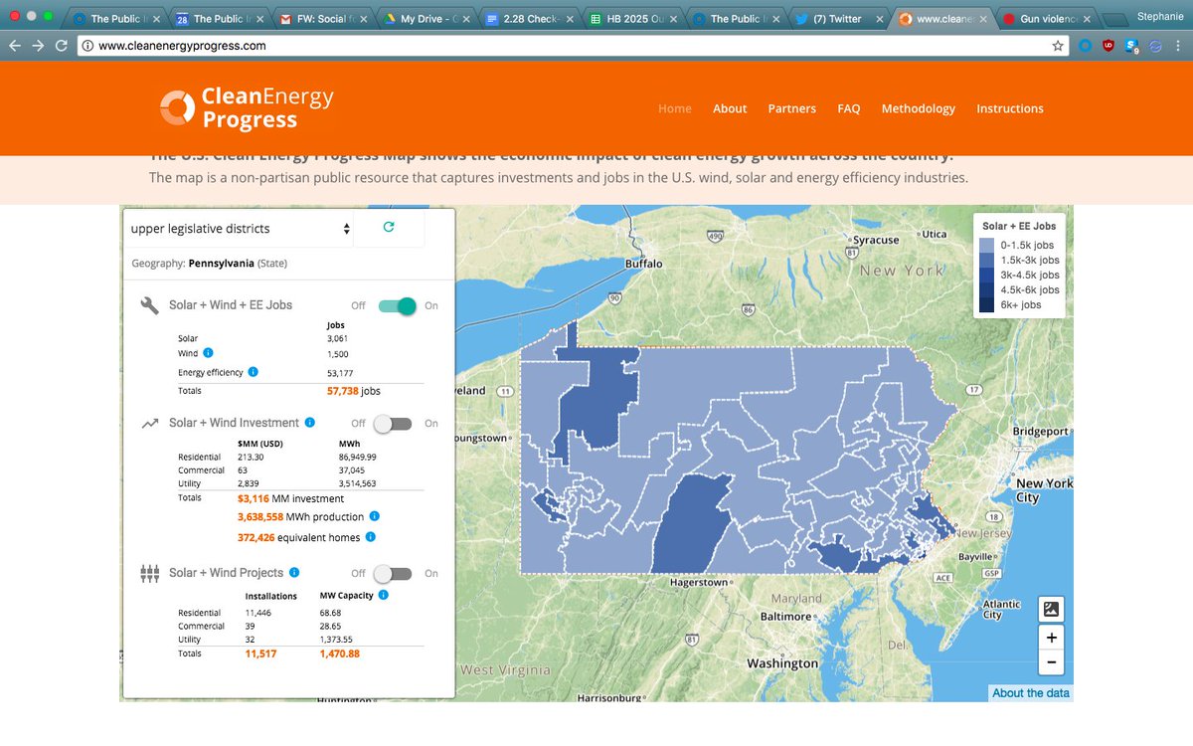Go to the Home nav item
The image size is (1193, 746).
pyautogui.click(x=675, y=108)
